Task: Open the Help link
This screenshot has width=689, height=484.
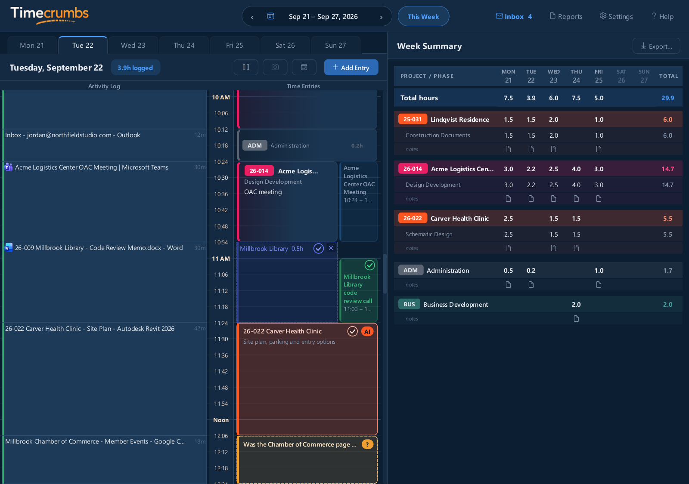Action: pos(662,16)
